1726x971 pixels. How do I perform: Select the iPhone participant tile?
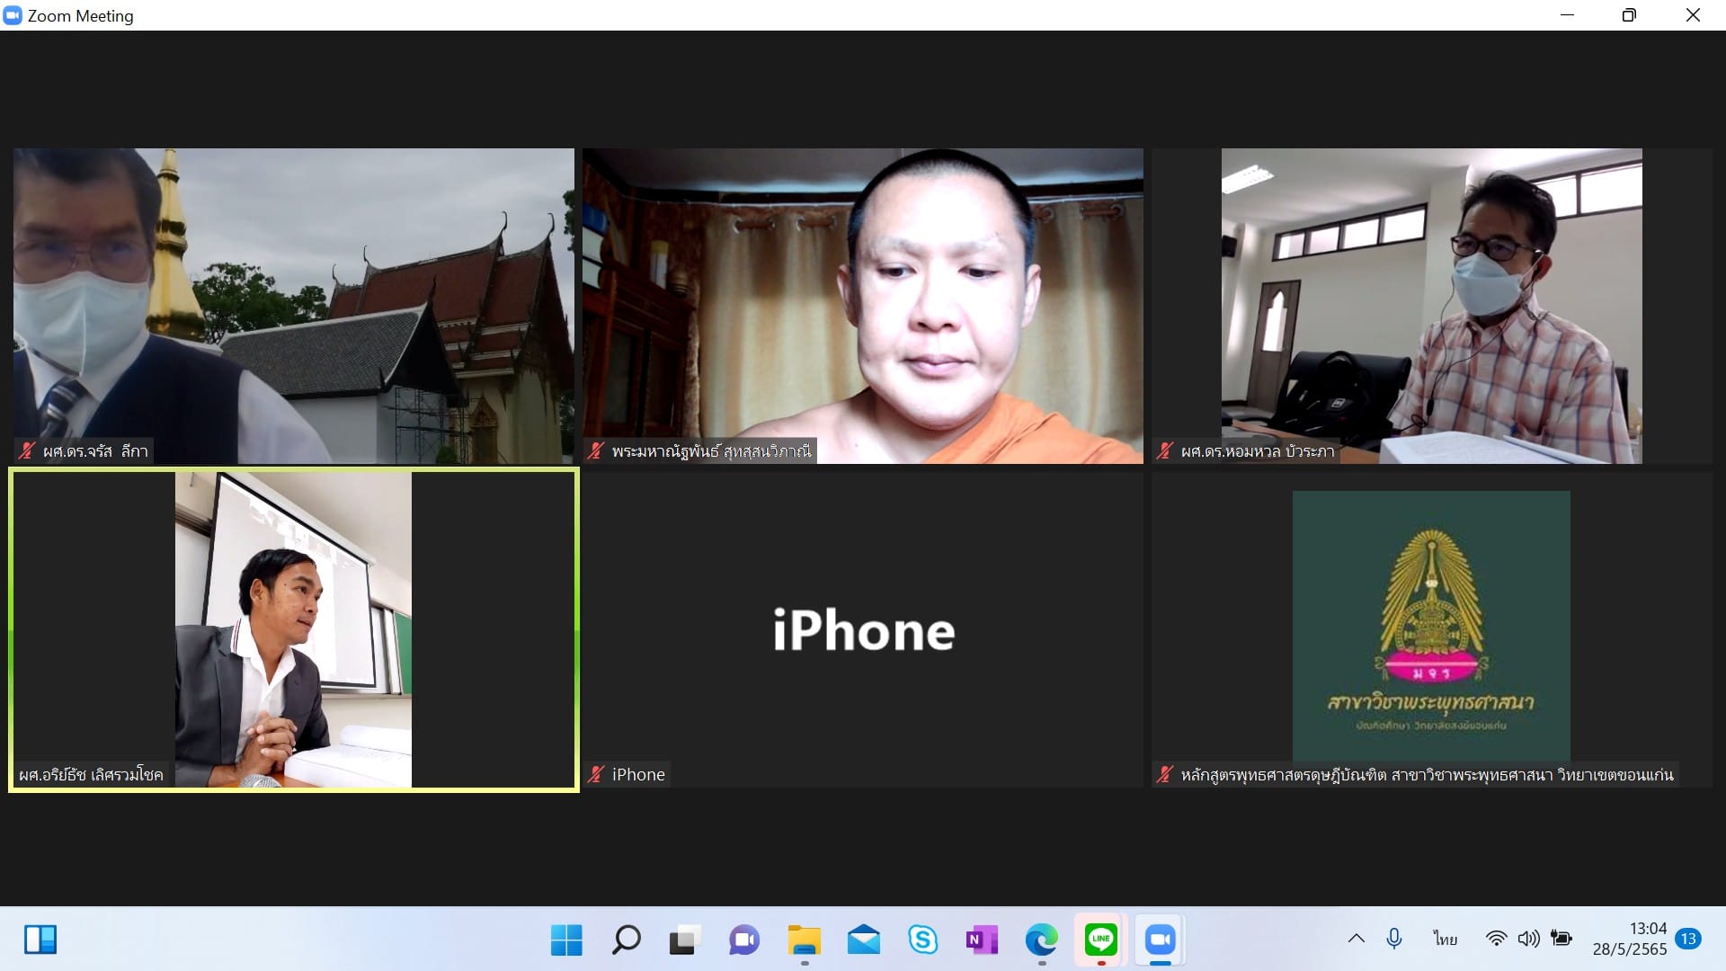[863, 629]
